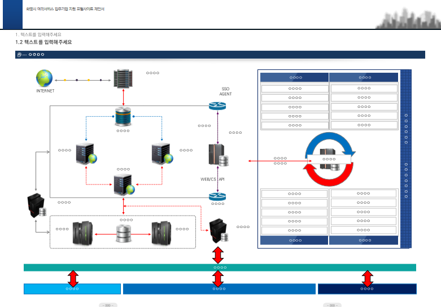Click the white label box inside the circular arrows

click(329, 159)
